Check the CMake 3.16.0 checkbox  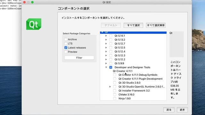tap(115, 95)
